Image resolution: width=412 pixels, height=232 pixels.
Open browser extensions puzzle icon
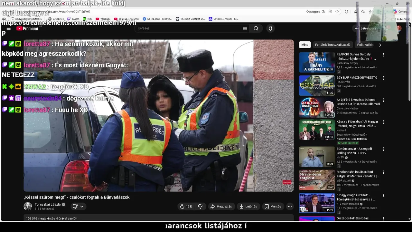pos(346,12)
